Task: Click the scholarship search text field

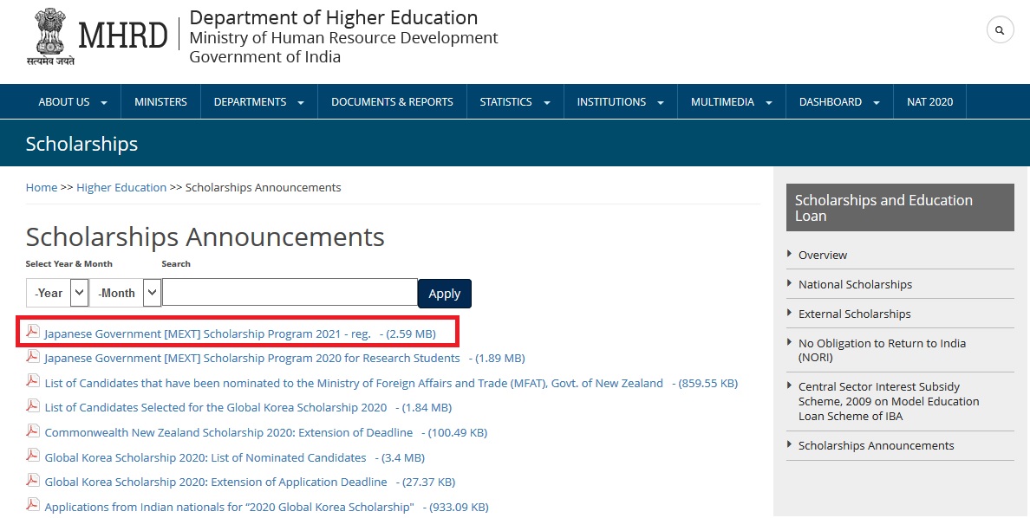Action: coord(290,293)
